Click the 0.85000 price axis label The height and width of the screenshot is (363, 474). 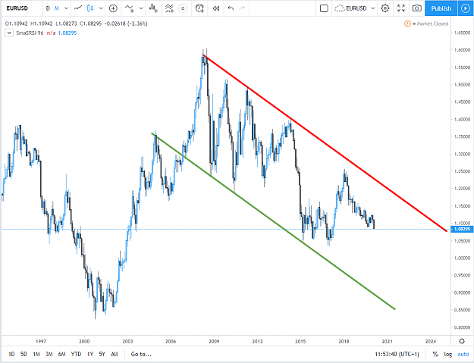pyautogui.click(x=462, y=310)
